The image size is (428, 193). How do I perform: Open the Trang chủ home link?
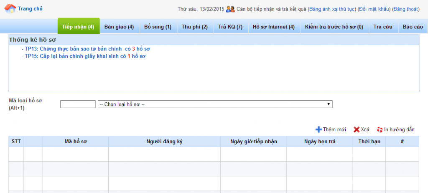point(30,9)
